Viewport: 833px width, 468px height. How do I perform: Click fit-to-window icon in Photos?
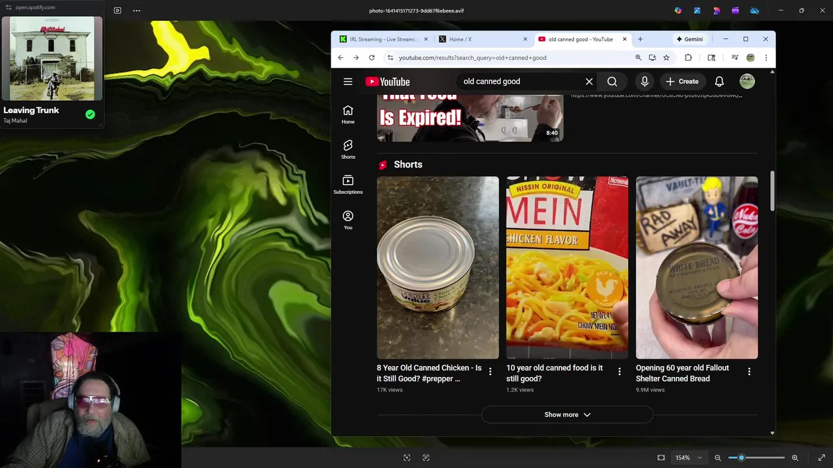[x=661, y=458]
